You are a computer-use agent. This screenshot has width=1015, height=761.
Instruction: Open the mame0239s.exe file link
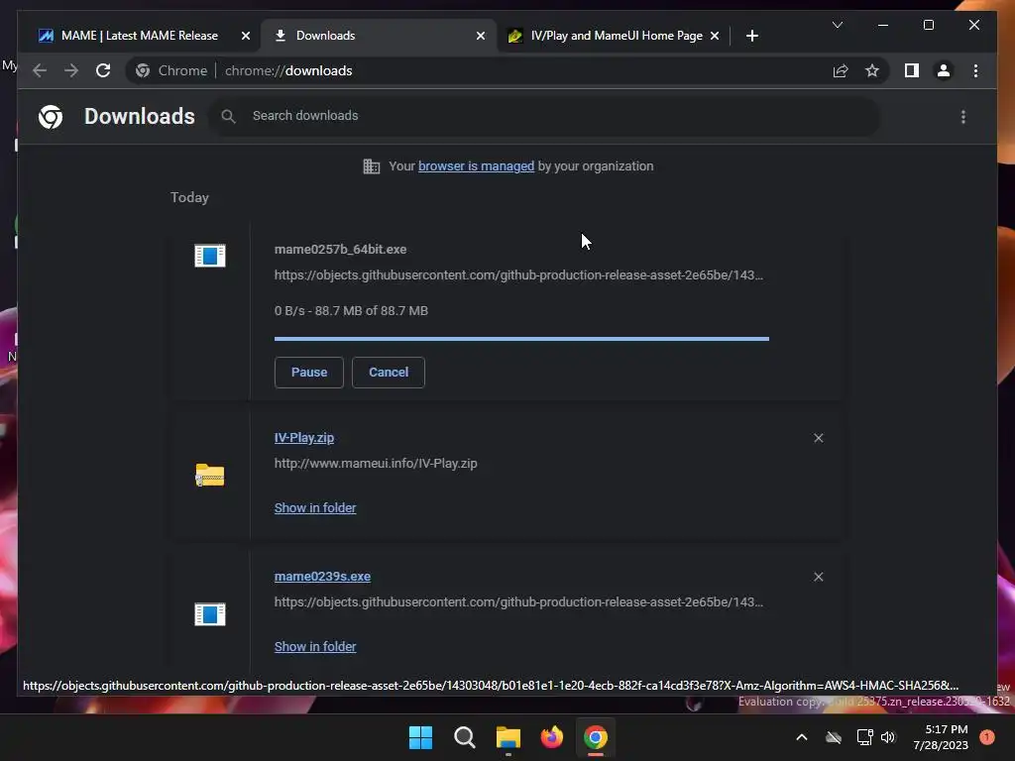coord(322,576)
